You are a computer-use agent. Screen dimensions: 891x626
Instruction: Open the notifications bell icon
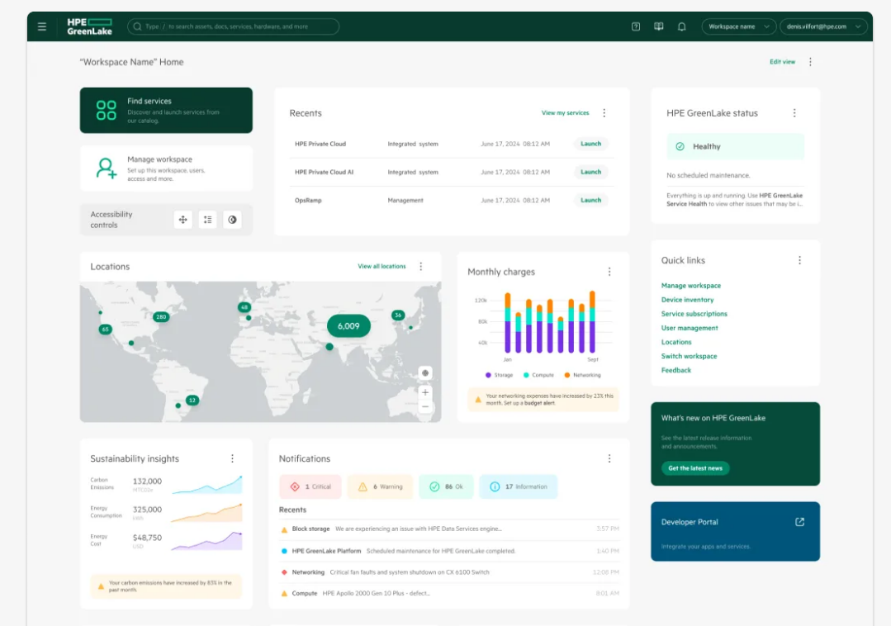point(682,26)
